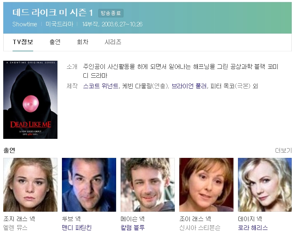
Task: Open the 회차 tab
Action: pyautogui.click(x=83, y=42)
